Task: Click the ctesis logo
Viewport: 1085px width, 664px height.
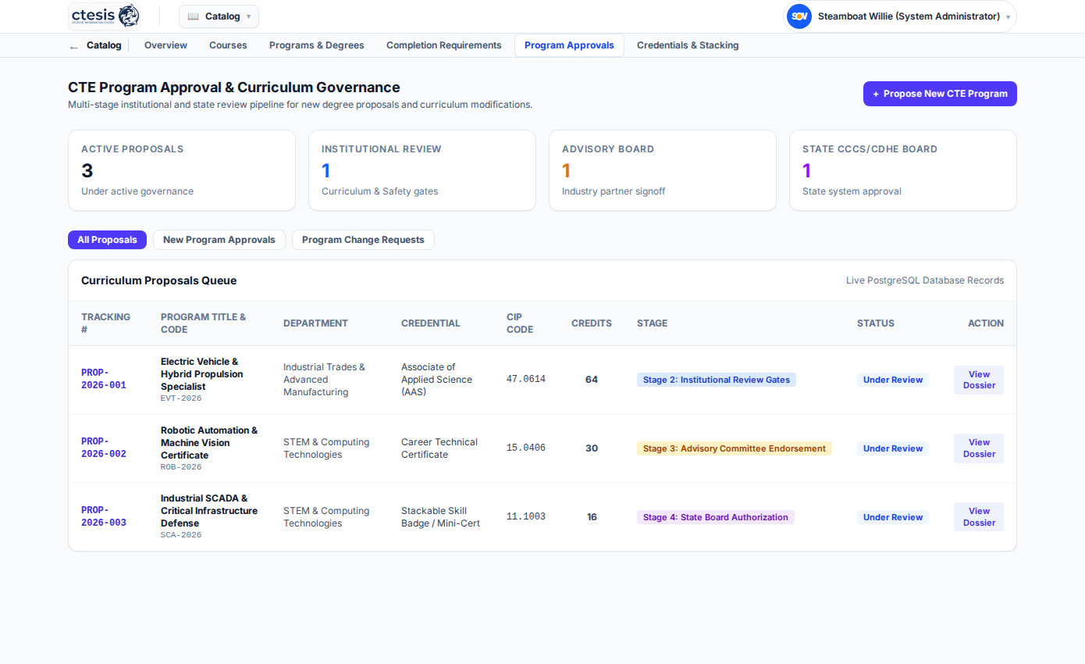Action: click(x=105, y=16)
